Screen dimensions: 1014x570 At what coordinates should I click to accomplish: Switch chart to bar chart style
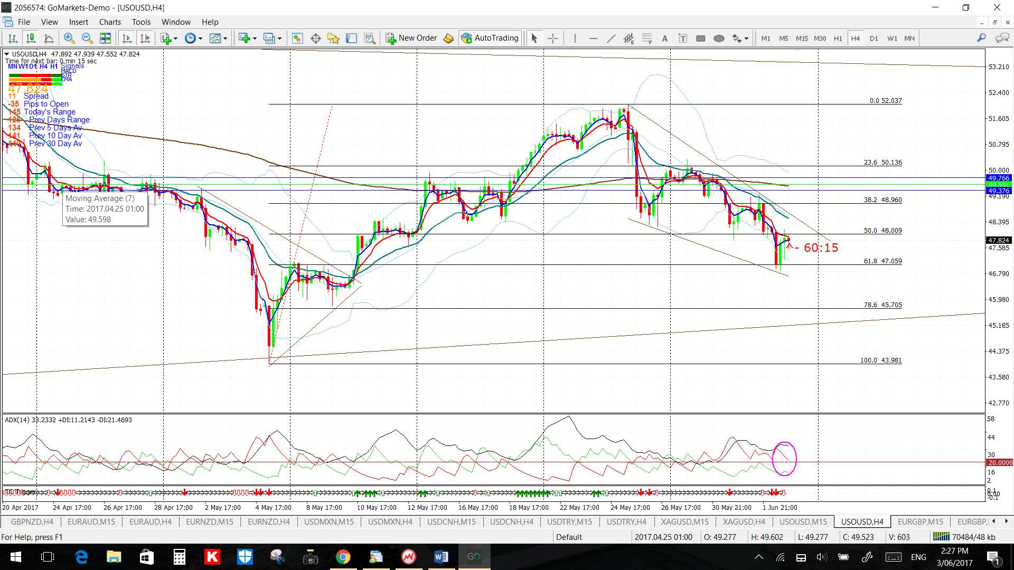coord(13,38)
